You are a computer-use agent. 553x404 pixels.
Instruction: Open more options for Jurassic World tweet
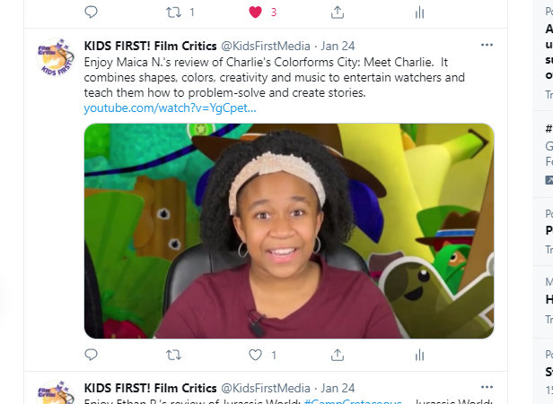pos(487,387)
